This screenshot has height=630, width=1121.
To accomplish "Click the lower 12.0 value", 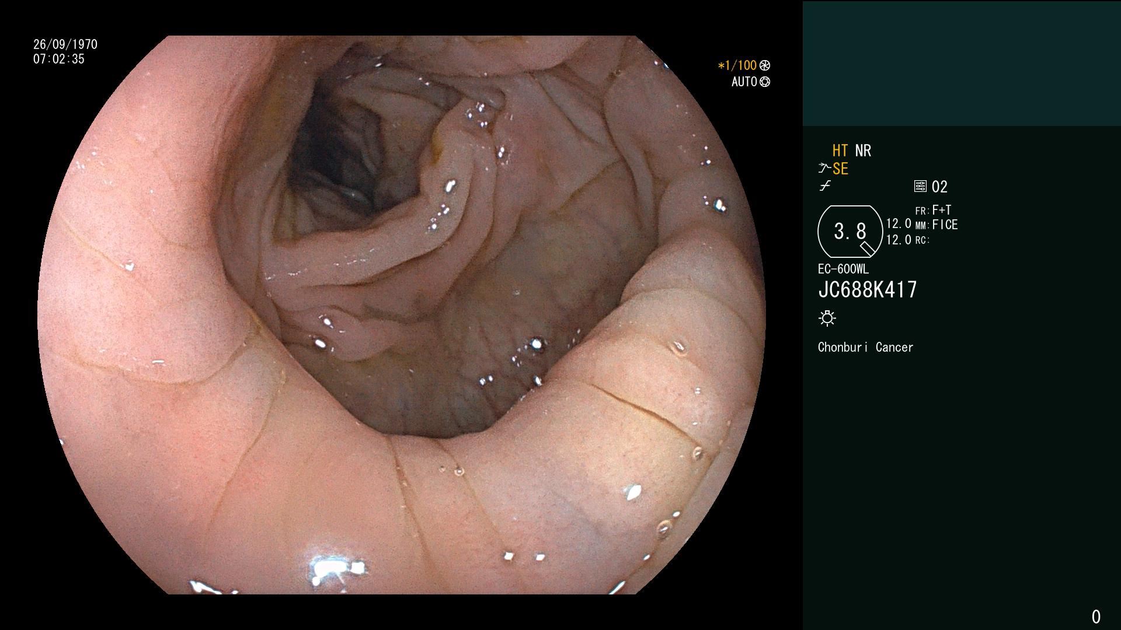I will click(x=899, y=240).
